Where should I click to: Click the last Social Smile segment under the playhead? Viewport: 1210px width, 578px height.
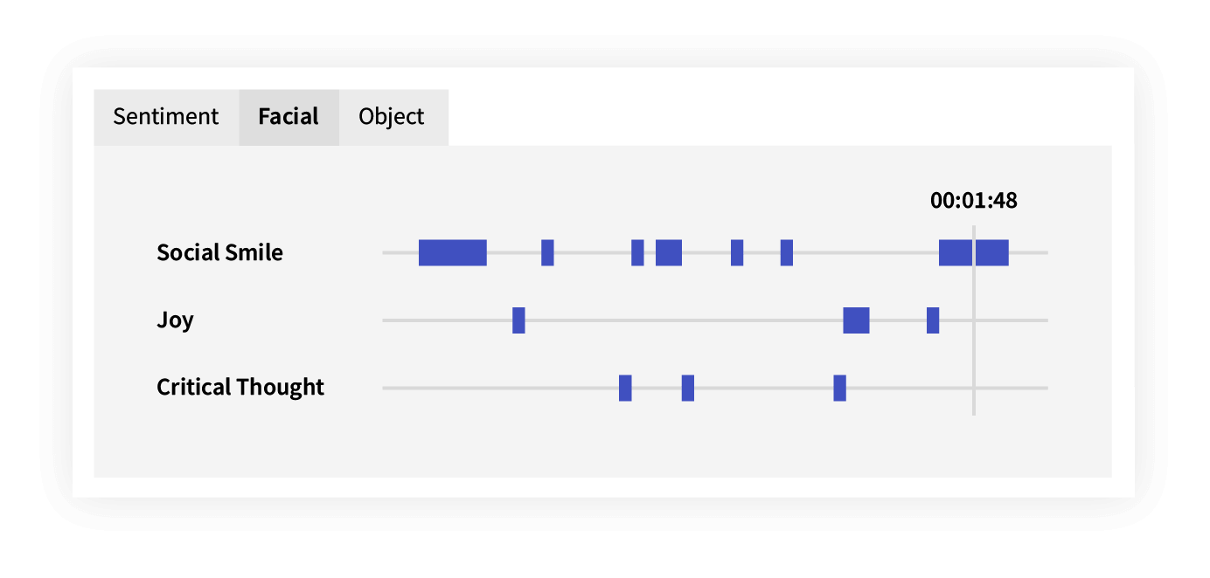tap(974, 252)
